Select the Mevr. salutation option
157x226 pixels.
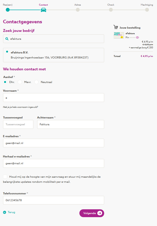(20, 82)
